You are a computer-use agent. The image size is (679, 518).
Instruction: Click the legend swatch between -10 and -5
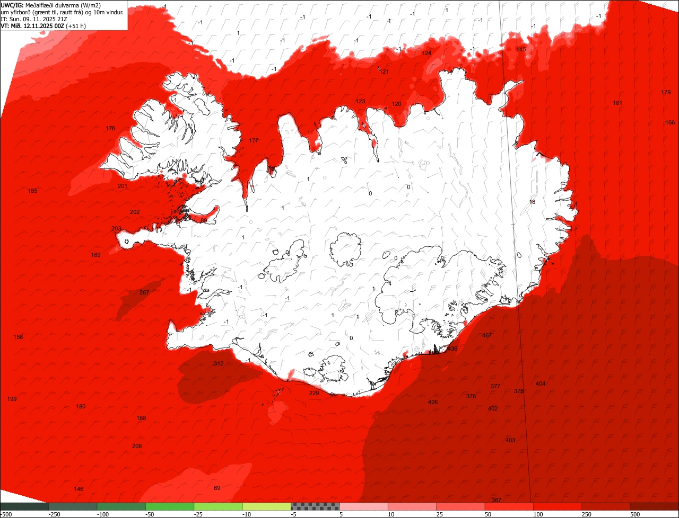(267, 506)
